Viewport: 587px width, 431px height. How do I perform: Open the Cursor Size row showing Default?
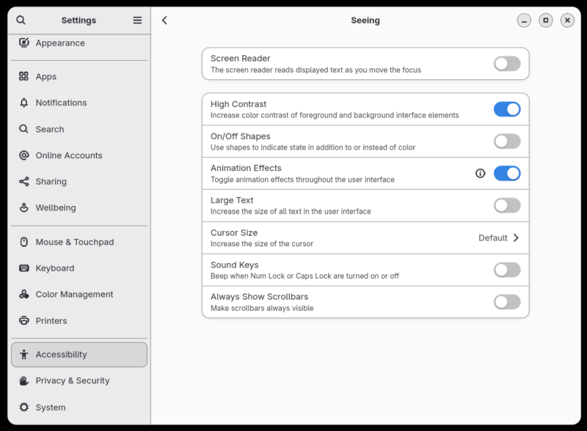click(365, 238)
